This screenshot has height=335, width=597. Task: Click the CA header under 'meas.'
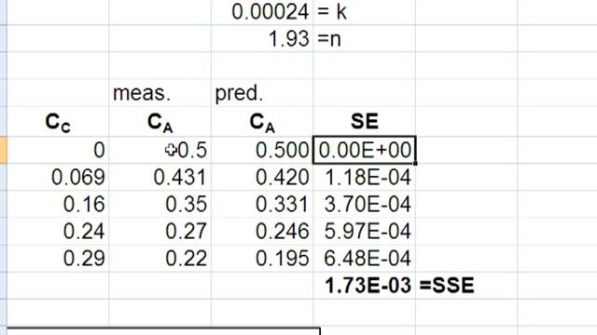(160, 122)
